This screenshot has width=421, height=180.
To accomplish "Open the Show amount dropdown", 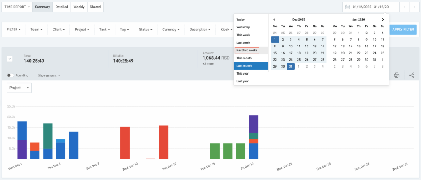I will coord(49,75).
